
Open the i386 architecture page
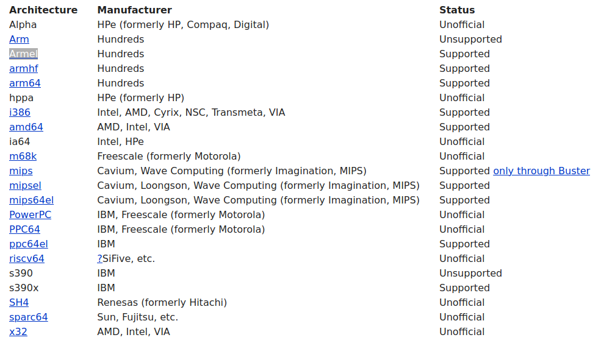(20, 113)
